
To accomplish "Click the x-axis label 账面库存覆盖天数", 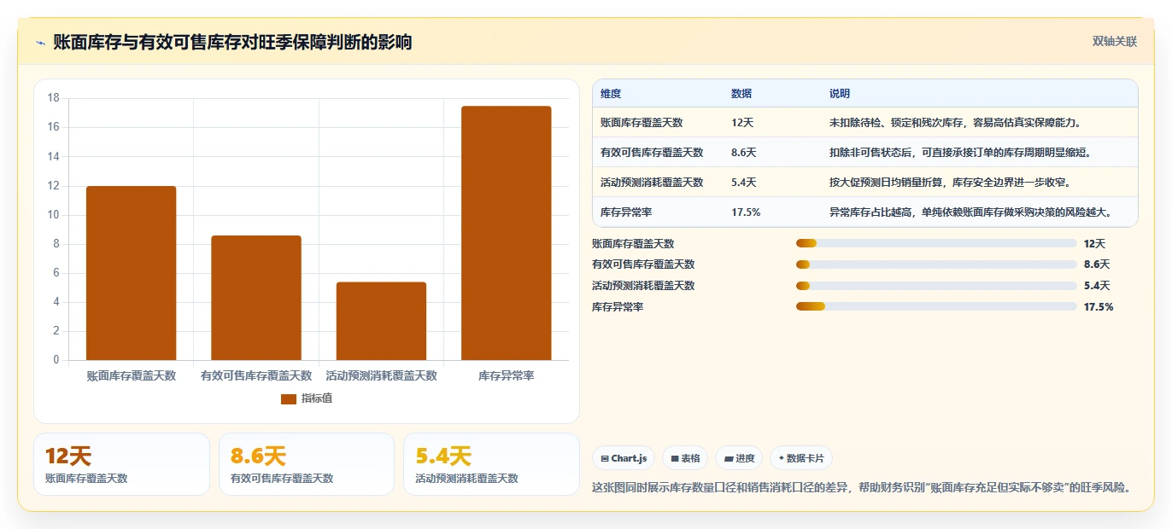I will pos(131,375).
